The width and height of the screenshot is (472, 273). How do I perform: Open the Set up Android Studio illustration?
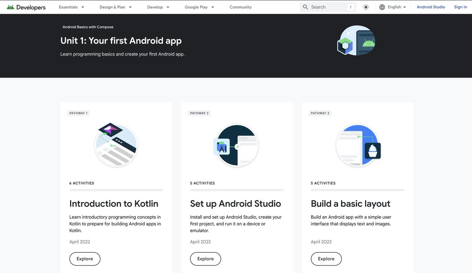236,145
